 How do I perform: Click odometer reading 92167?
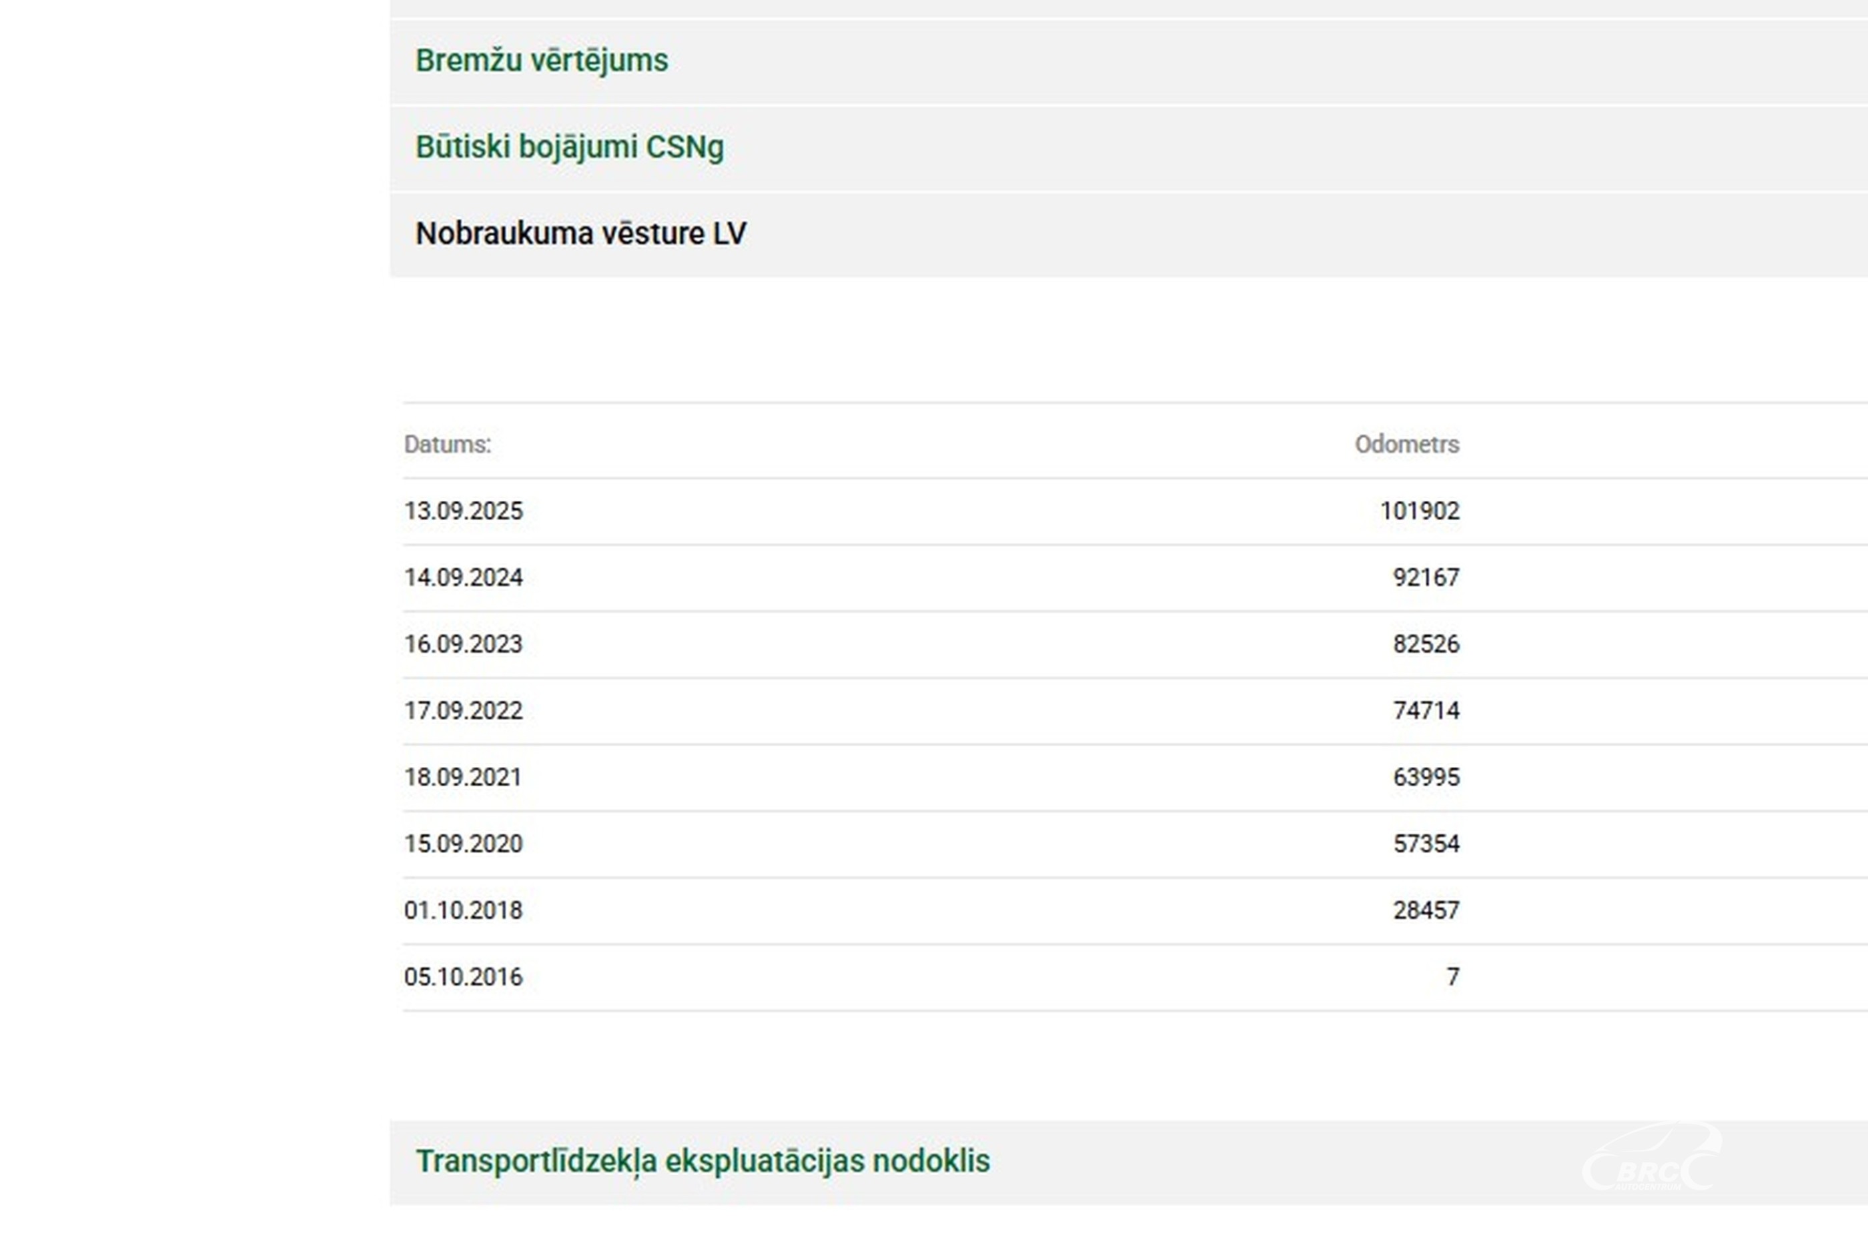(x=1426, y=578)
